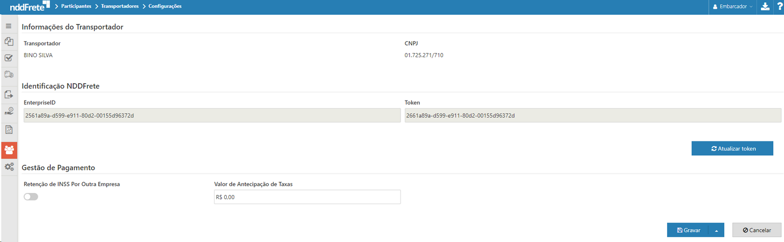Open help via question mark icon
Image resolution: width=784 pixels, height=242 pixels.
pos(778,7)
